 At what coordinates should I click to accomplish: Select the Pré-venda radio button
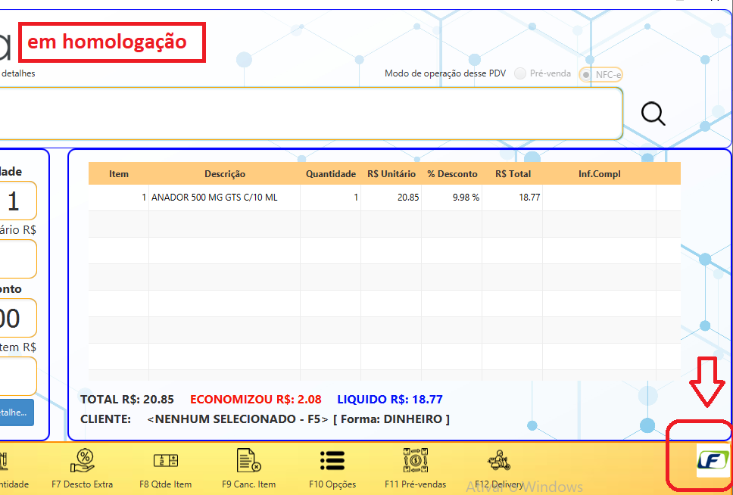pyautogui.click(x=520, y=73)
